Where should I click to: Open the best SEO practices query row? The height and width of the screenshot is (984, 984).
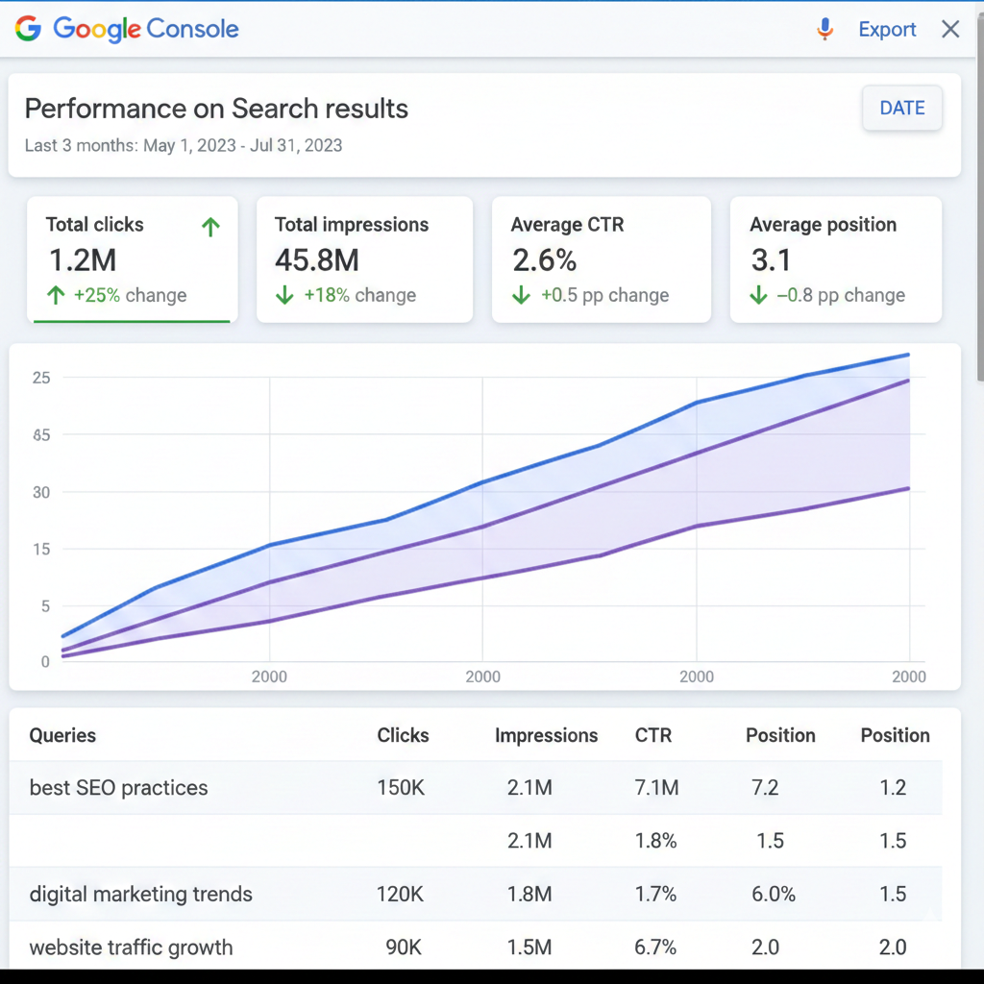point(118,787)
